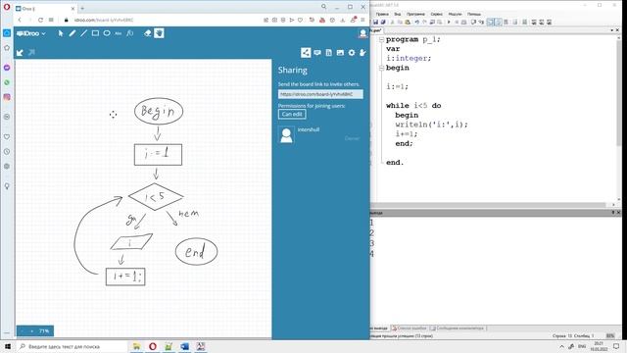Switch to Список ошибок tab
Viewport: 627px width, 353px height.
(410, 328)
